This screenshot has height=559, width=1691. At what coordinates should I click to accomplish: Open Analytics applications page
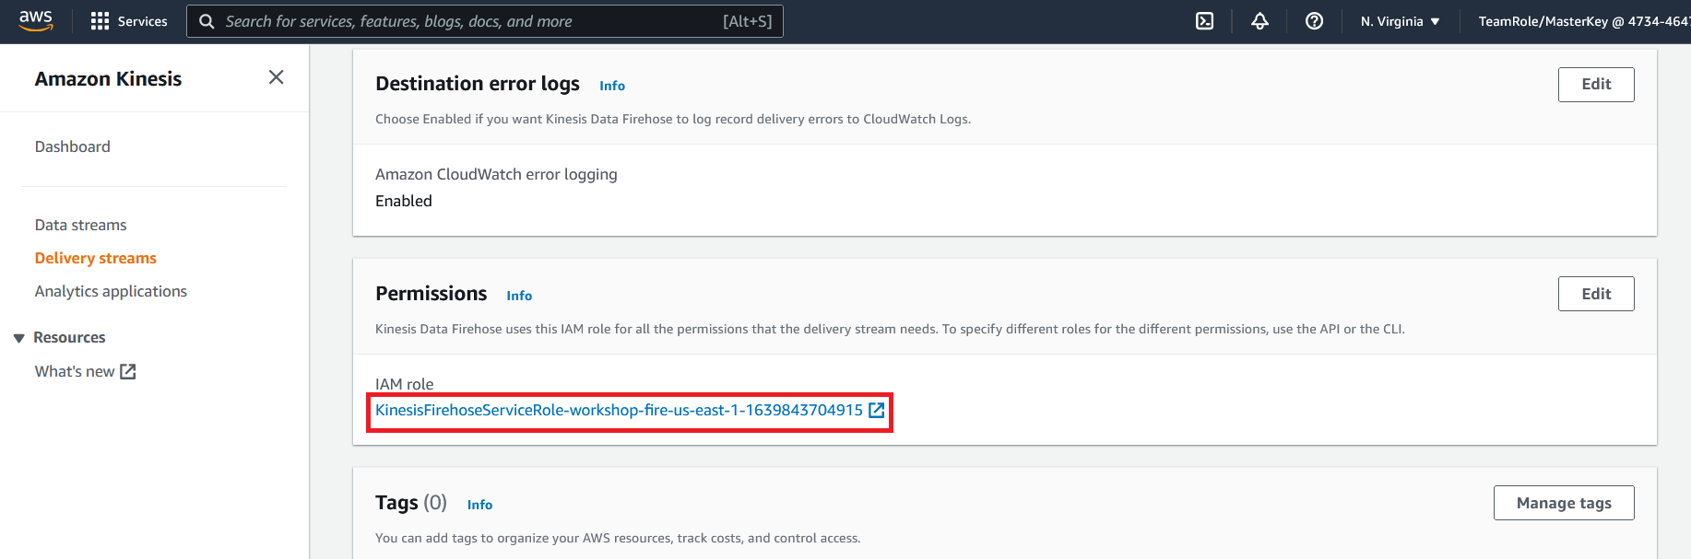pos(111,291)
